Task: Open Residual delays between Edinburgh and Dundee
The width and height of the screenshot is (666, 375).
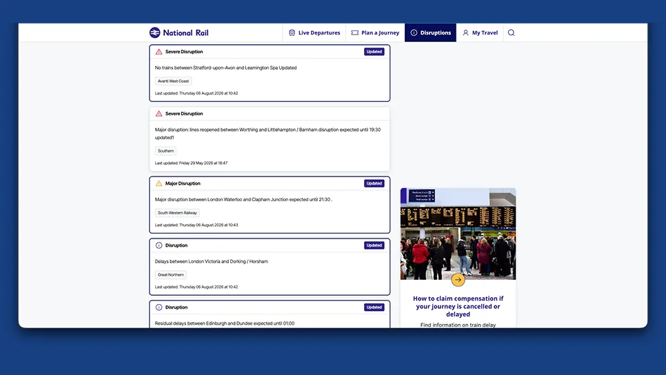Action: [225, 323]
